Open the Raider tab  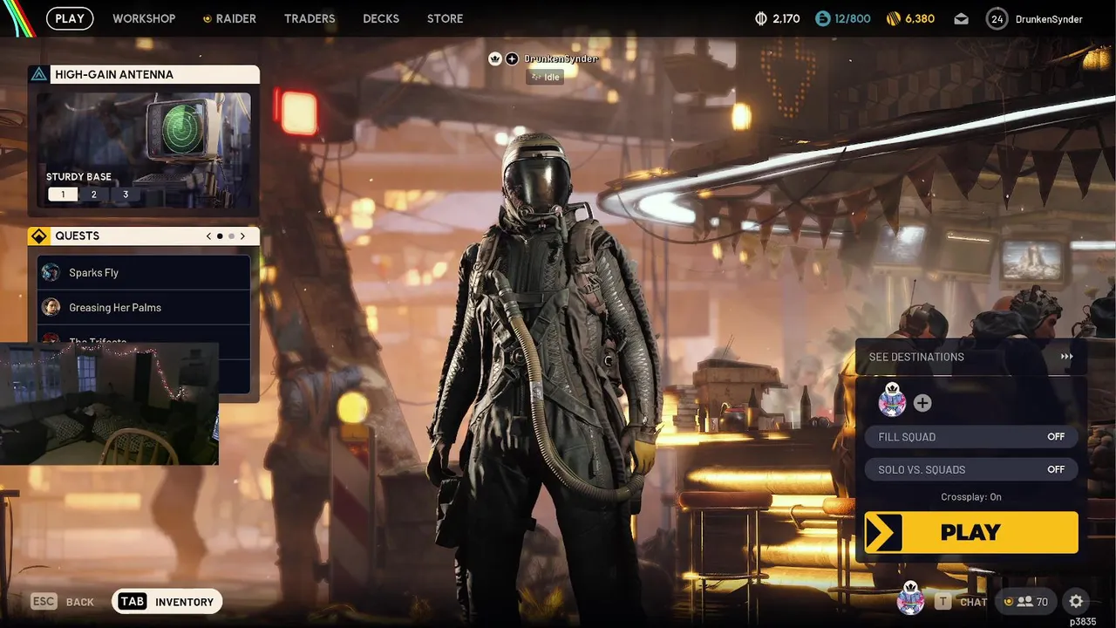tap(229, 18)
